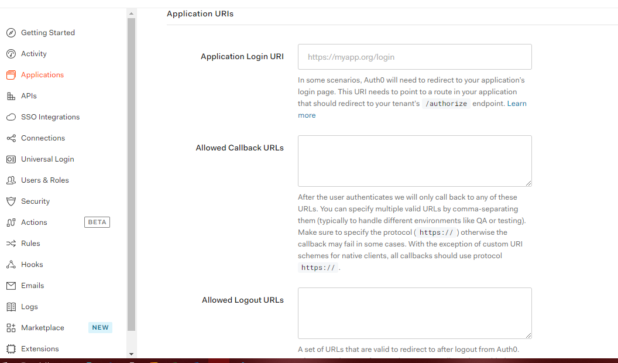Image resolution: width=618 pixels, height=363 pixels.
Task: Click the Security shield icon
Action: tap(11, 201)
